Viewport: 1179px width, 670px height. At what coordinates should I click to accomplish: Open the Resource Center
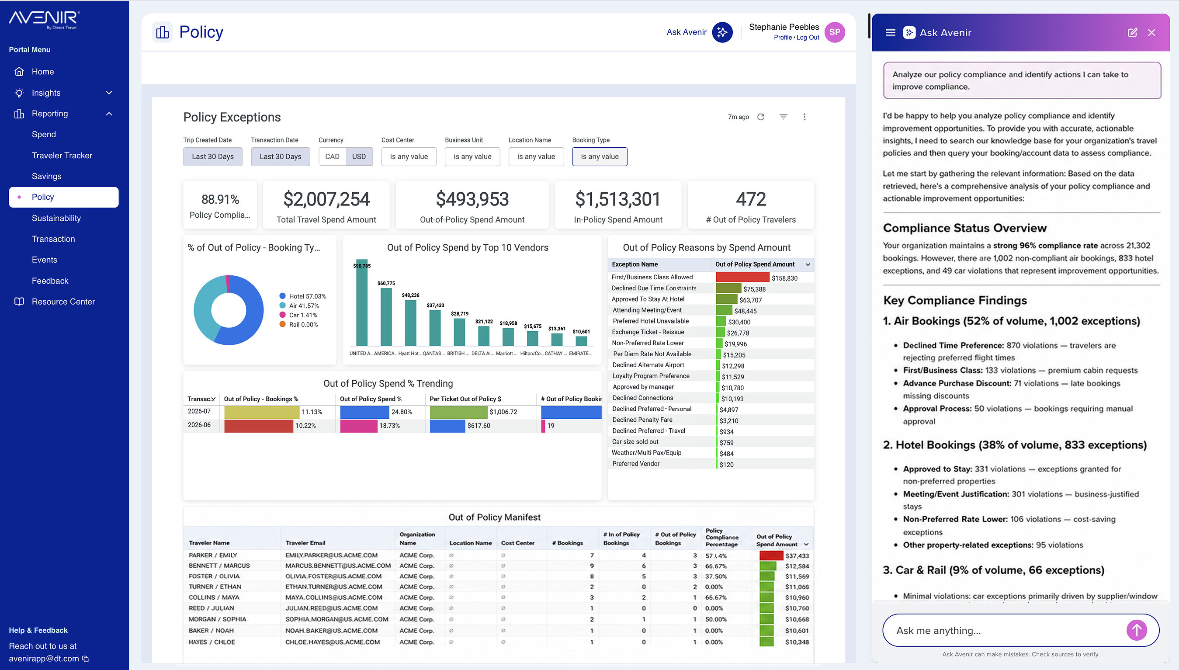[63, 302]
